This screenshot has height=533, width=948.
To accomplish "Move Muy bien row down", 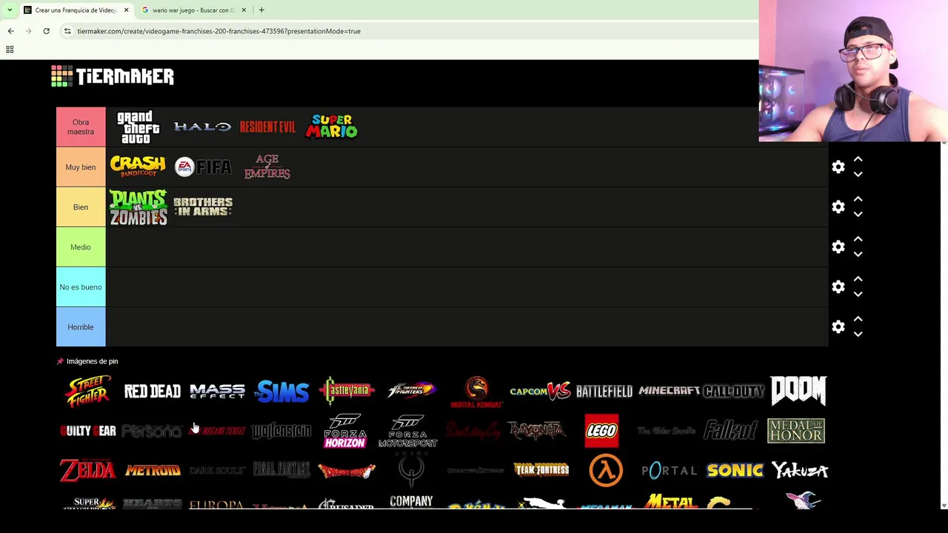I will pyautogui.click(x=858, y=175).
